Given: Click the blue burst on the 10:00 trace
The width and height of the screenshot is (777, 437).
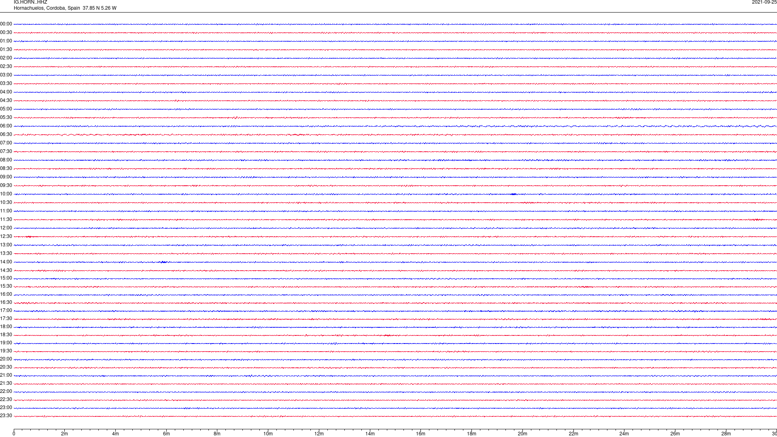Looking at the screenshot, I should [514, 194].
